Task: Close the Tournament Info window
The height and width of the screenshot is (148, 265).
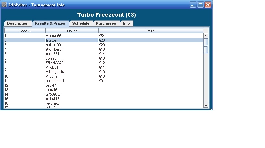Action: coord(208,5)
